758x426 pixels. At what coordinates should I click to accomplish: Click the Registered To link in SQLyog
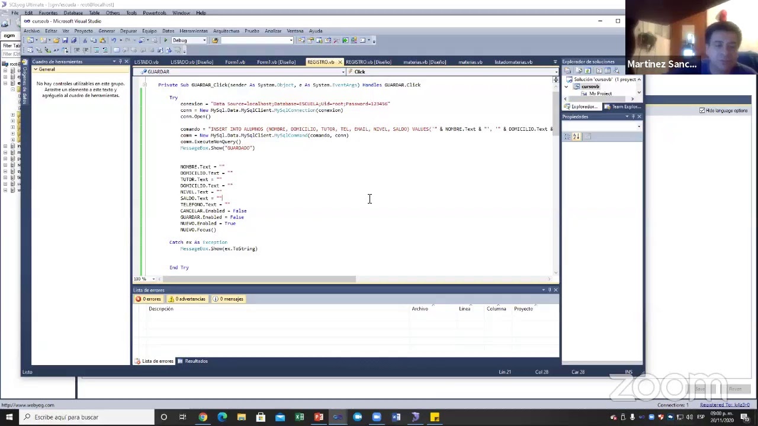point(725,405)
